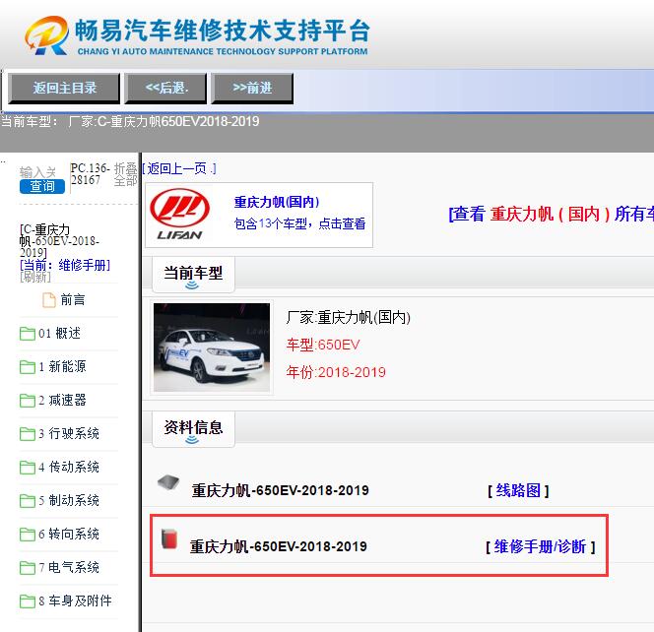This screenshot has height=632, width=654.
Task: Expand the 5 制动系统 folder
Action: click(69, 500)
